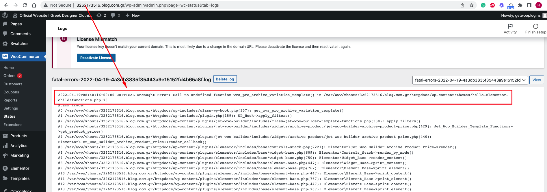547x192 pixels.
Task: Open the fatal-errors log file dropdown
Action: 470,80
